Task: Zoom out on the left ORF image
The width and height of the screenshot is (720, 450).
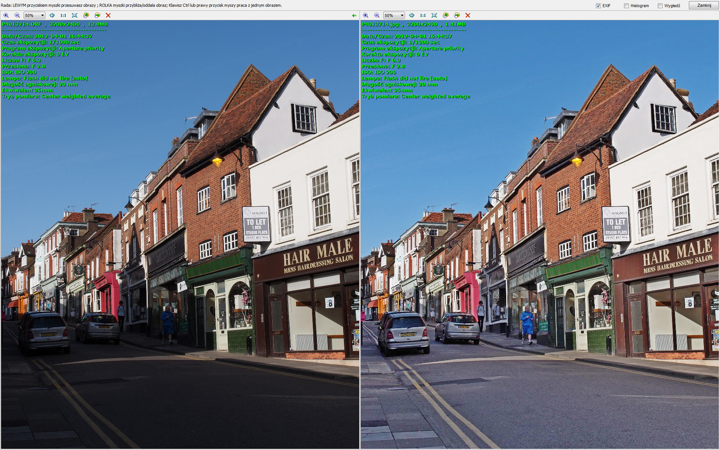Action: (x=17, y=15)
